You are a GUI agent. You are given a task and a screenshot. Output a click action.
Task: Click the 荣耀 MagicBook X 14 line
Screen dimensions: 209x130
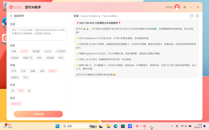coord(119,54)
